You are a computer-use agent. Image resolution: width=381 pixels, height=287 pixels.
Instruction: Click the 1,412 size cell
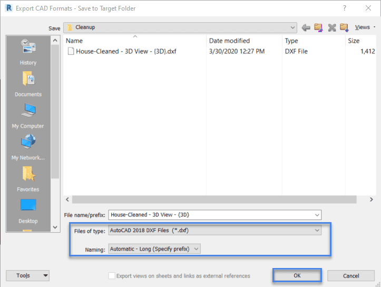pyautogui.click(x=368, y=51)
